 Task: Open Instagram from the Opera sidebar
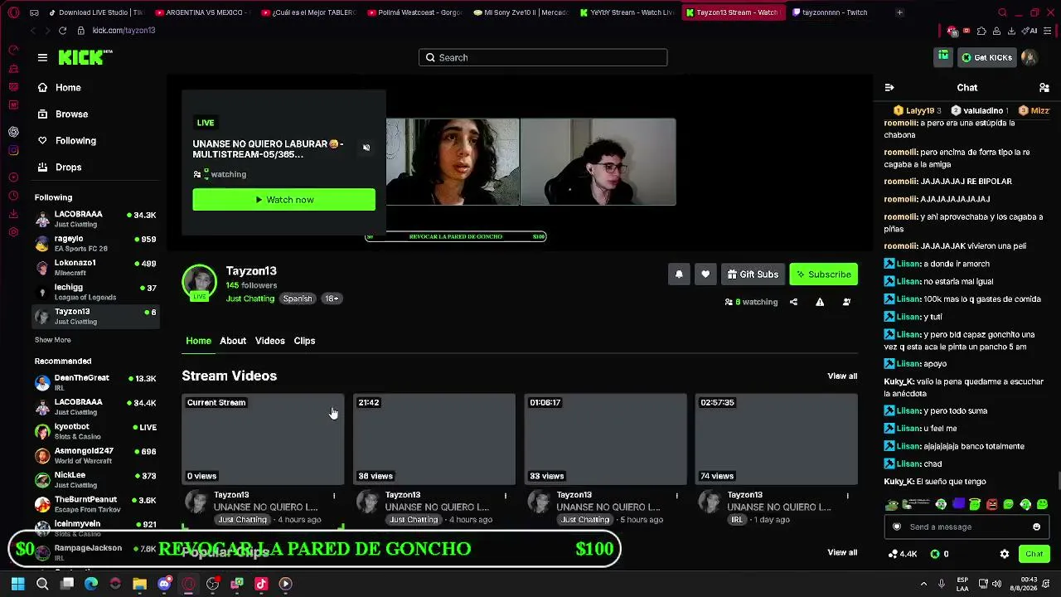pos(13,150)
